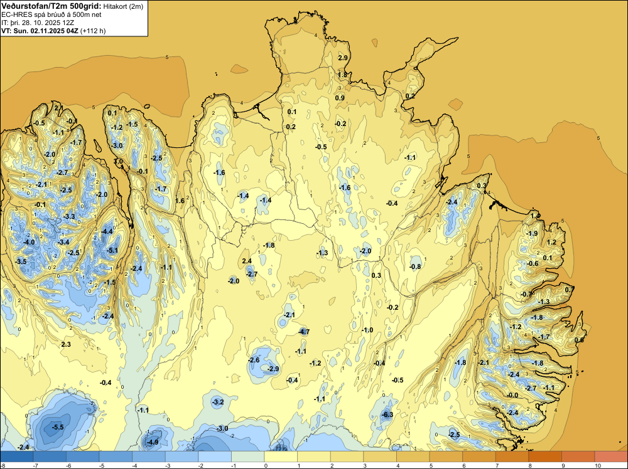
Task: Pick the legend swatch between -4 and -3
Action: [x=149, y=456]
